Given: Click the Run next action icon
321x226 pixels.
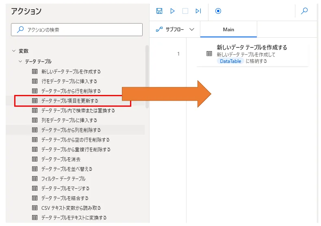Looking at the screenshot, I should pyautogui.click(x=198, y=11).
